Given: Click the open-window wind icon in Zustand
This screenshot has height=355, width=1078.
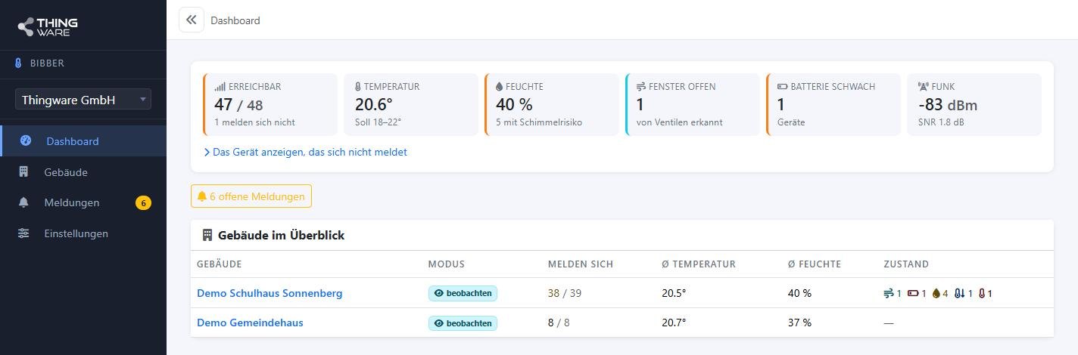Looking at the screenshot, I should coord(889,293).
